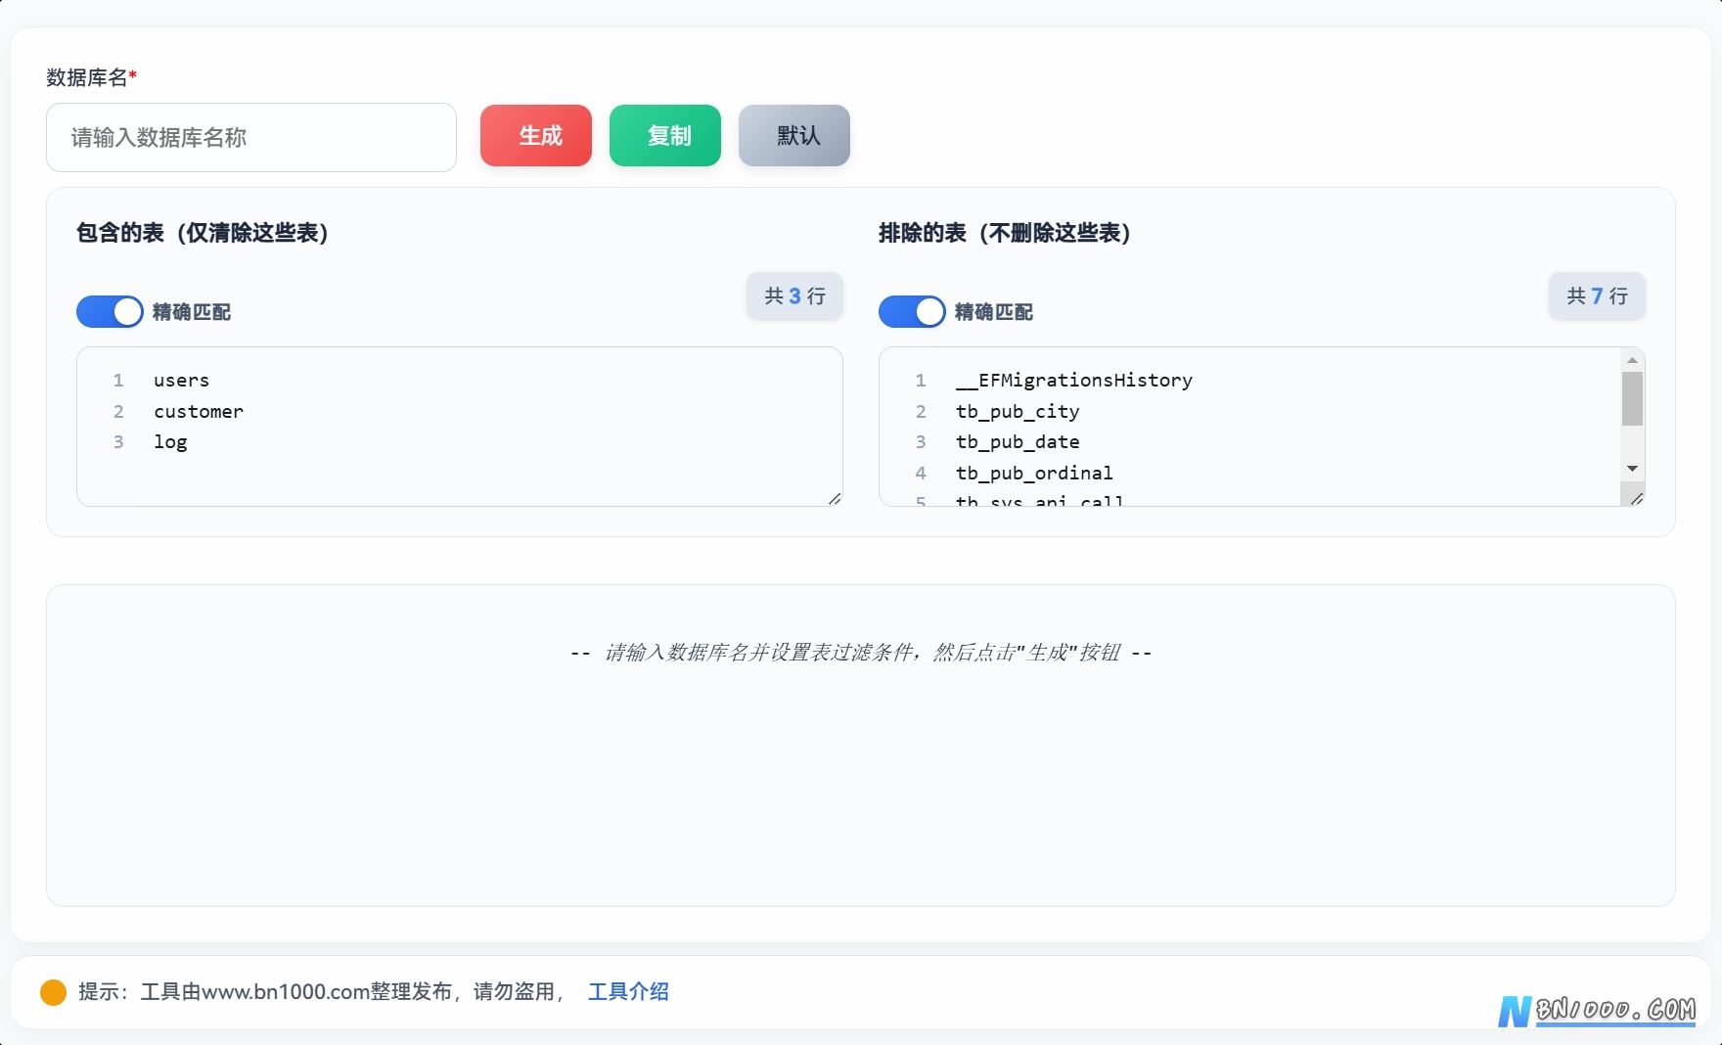Screen dimensions: 1722x1045
Task: Click the red 生成 generate button
Action: 536,136
